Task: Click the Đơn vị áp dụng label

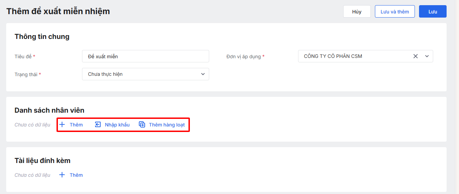Action: tap(244, 56)
